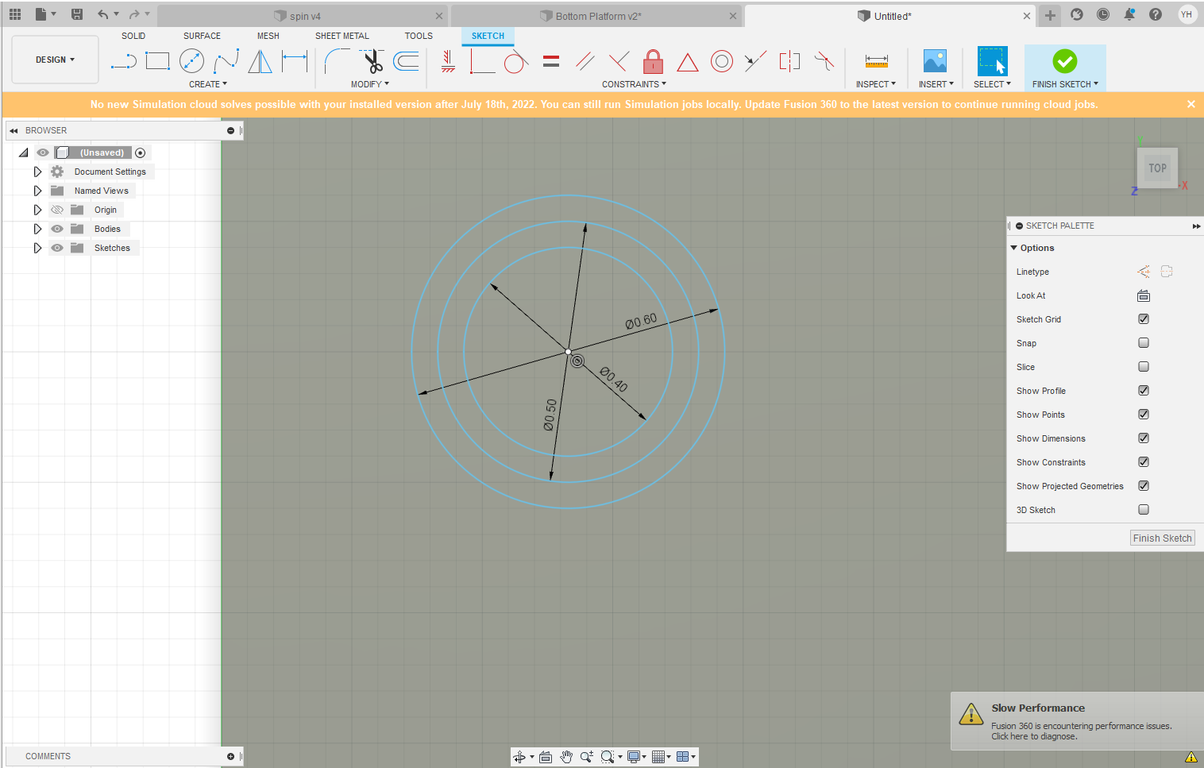Expand the Sketches folder in browser

(37, 248)
